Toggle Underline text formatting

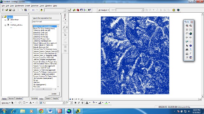[x=82, y=103]
